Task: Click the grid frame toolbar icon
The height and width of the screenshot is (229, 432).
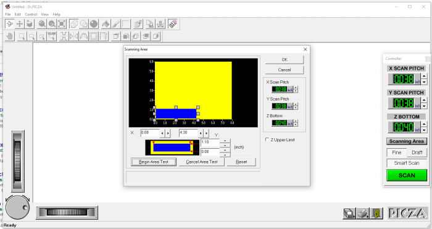Action: click(94, 36)
